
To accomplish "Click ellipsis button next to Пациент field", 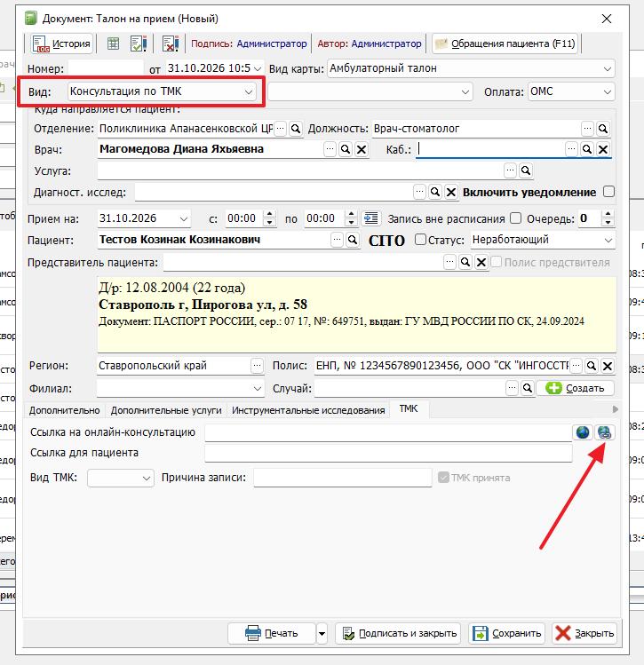I will pyautogui.click(x=337, y=240).
